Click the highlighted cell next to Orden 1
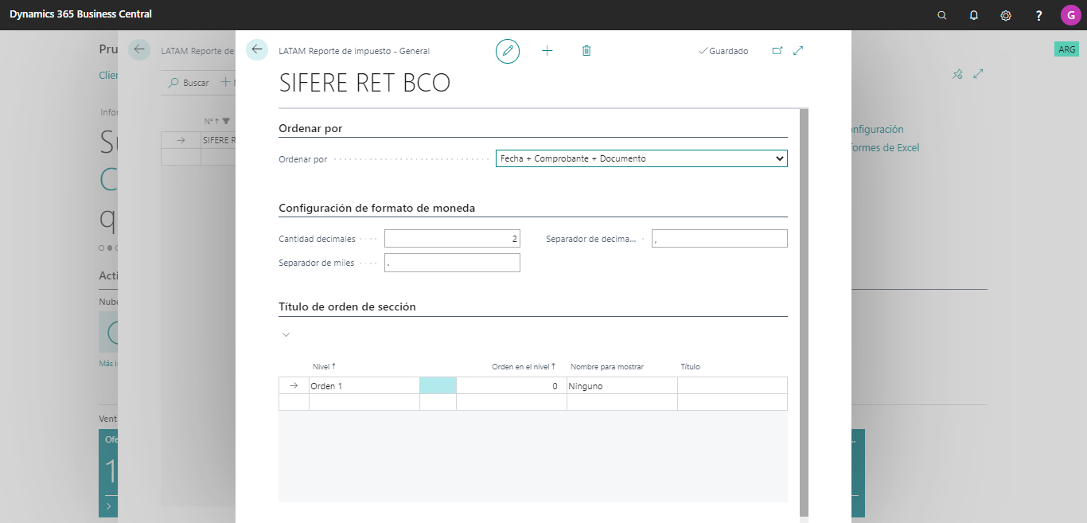This screenshot has width=1087, height=523. [x=438, y=386]
